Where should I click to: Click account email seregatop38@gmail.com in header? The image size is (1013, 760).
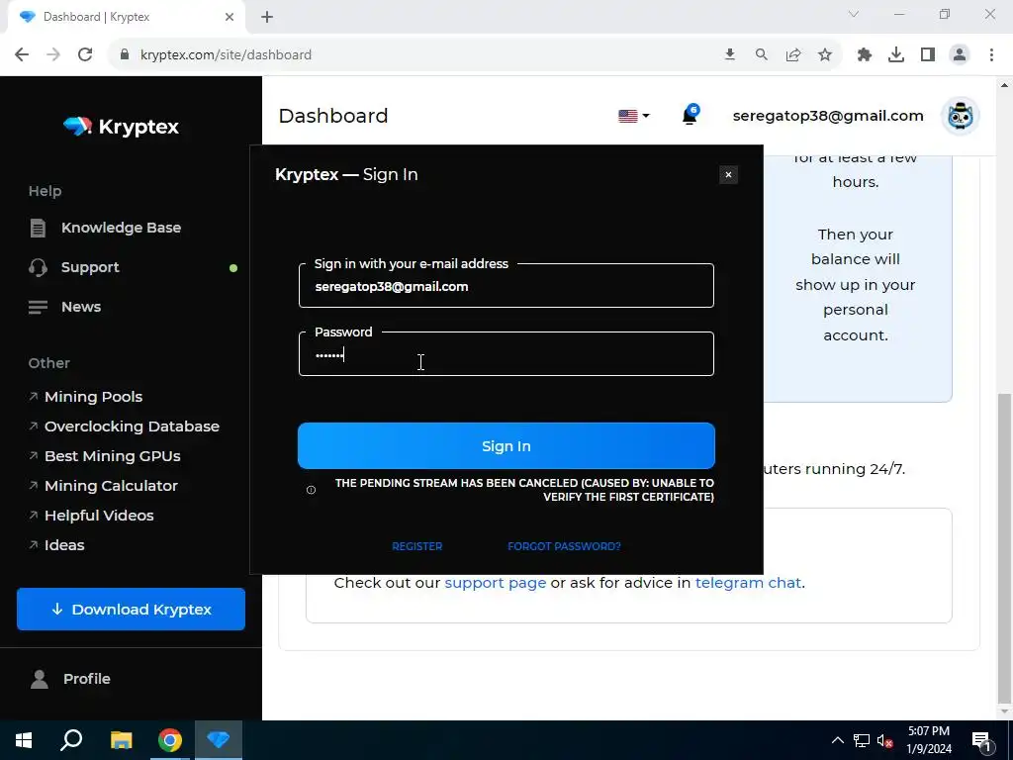(x=828, y=116)
